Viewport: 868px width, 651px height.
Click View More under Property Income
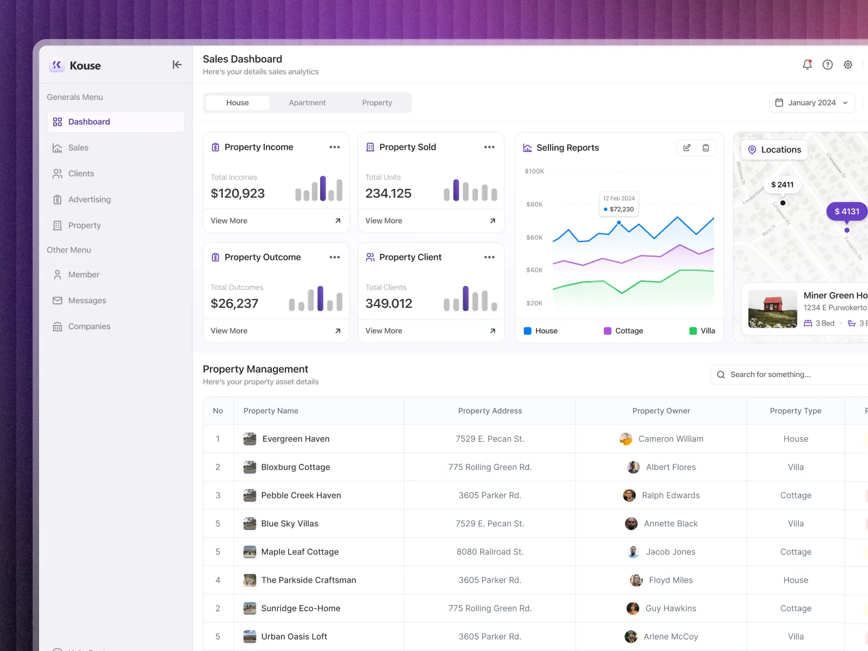[229, 221]
